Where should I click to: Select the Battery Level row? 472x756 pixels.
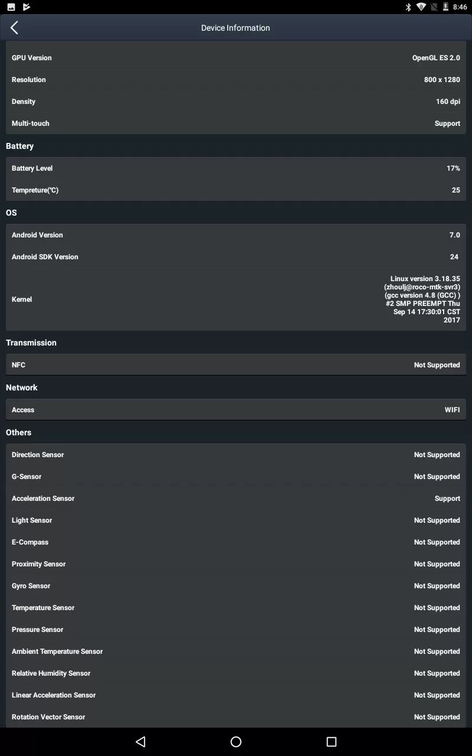[236, 168]
